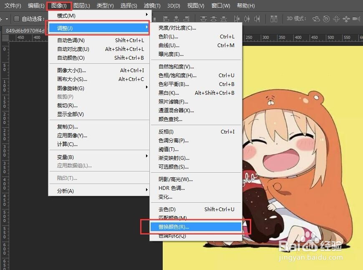The height and width of the screenshot is (270, 363).
Task: Select the 3D camera zoom icon
Action: tap(356, 18)
